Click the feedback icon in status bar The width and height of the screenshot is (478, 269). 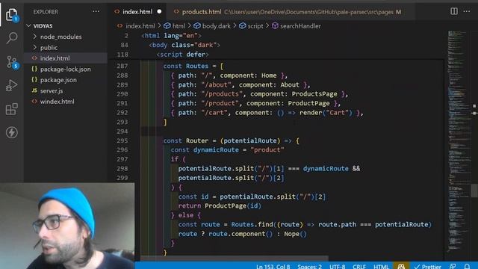pos(453,266)
